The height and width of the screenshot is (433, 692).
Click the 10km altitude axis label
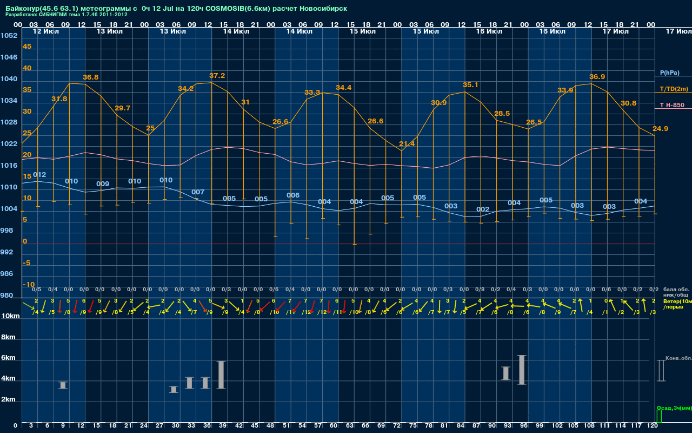click(x=11, y=316)
